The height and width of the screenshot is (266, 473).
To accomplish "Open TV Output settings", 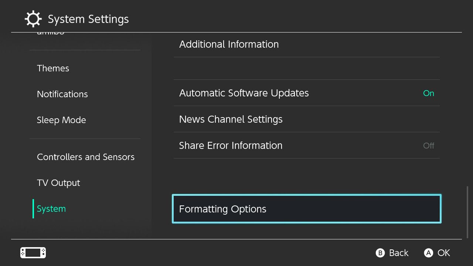I will coord(58,183).
